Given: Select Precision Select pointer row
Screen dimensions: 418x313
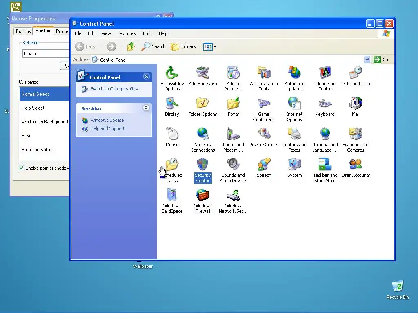Looking at the screenshot, I should coord(44,149).
